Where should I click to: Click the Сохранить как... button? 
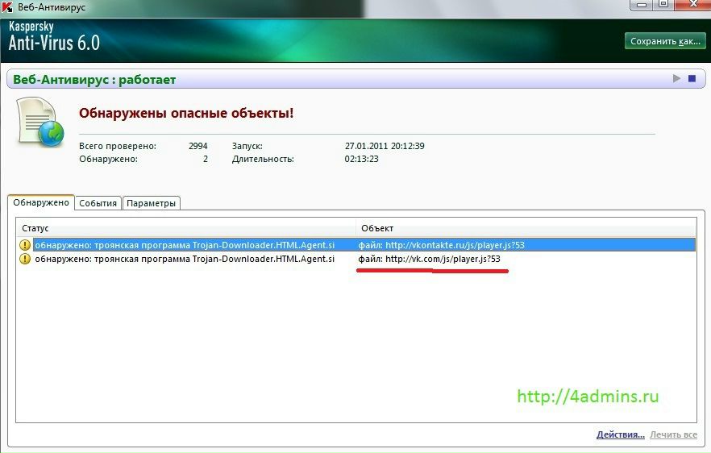point(665,41)
